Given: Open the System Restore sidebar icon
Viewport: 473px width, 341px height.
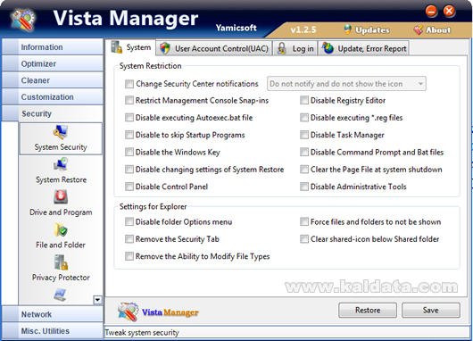Looking at the screenshot, I should (x=61, y=165).
